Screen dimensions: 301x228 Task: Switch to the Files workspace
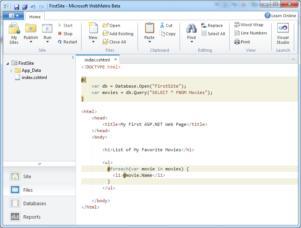(x=39, y=190)
